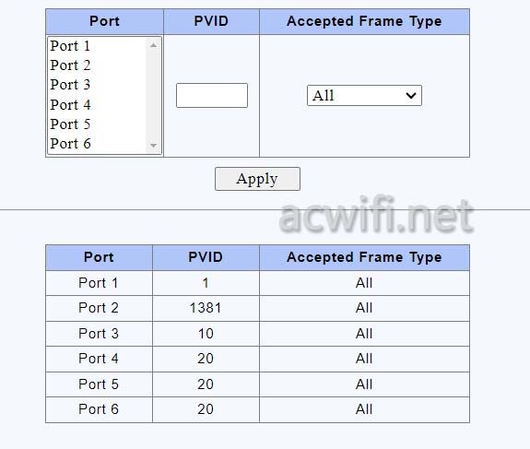
Task: Click the Port 6 cell in results table
Action: coord(99,409)
